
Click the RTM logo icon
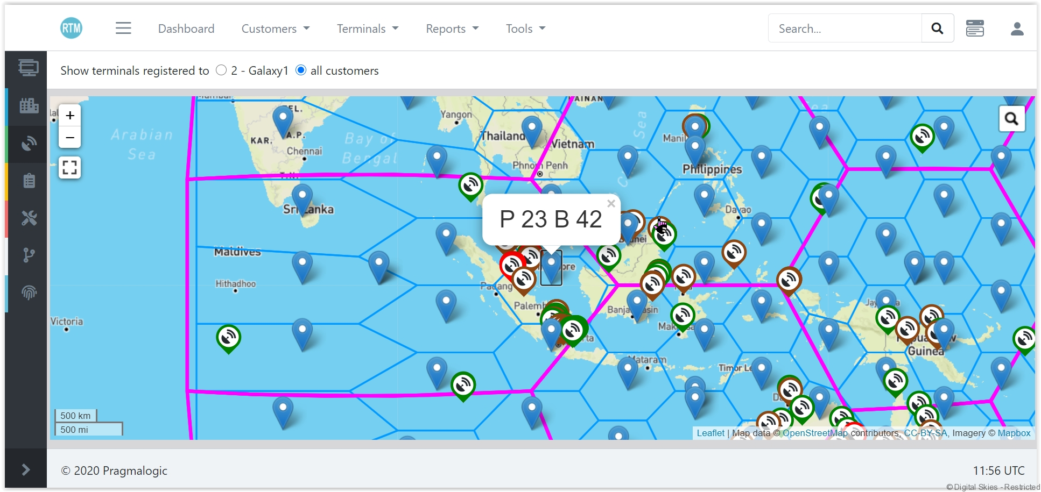pos(71,28)
